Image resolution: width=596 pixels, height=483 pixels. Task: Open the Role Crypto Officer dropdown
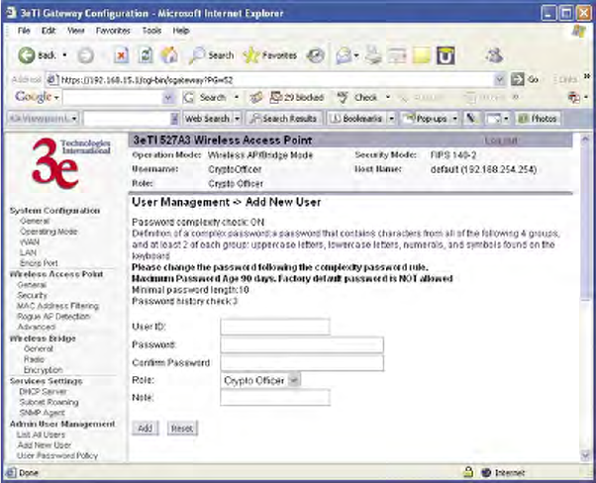[x=260, y=380]
